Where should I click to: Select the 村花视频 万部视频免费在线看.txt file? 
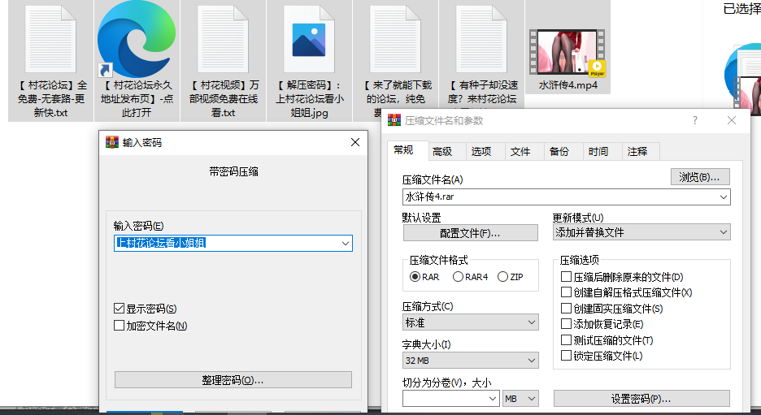tap(223, 39)
